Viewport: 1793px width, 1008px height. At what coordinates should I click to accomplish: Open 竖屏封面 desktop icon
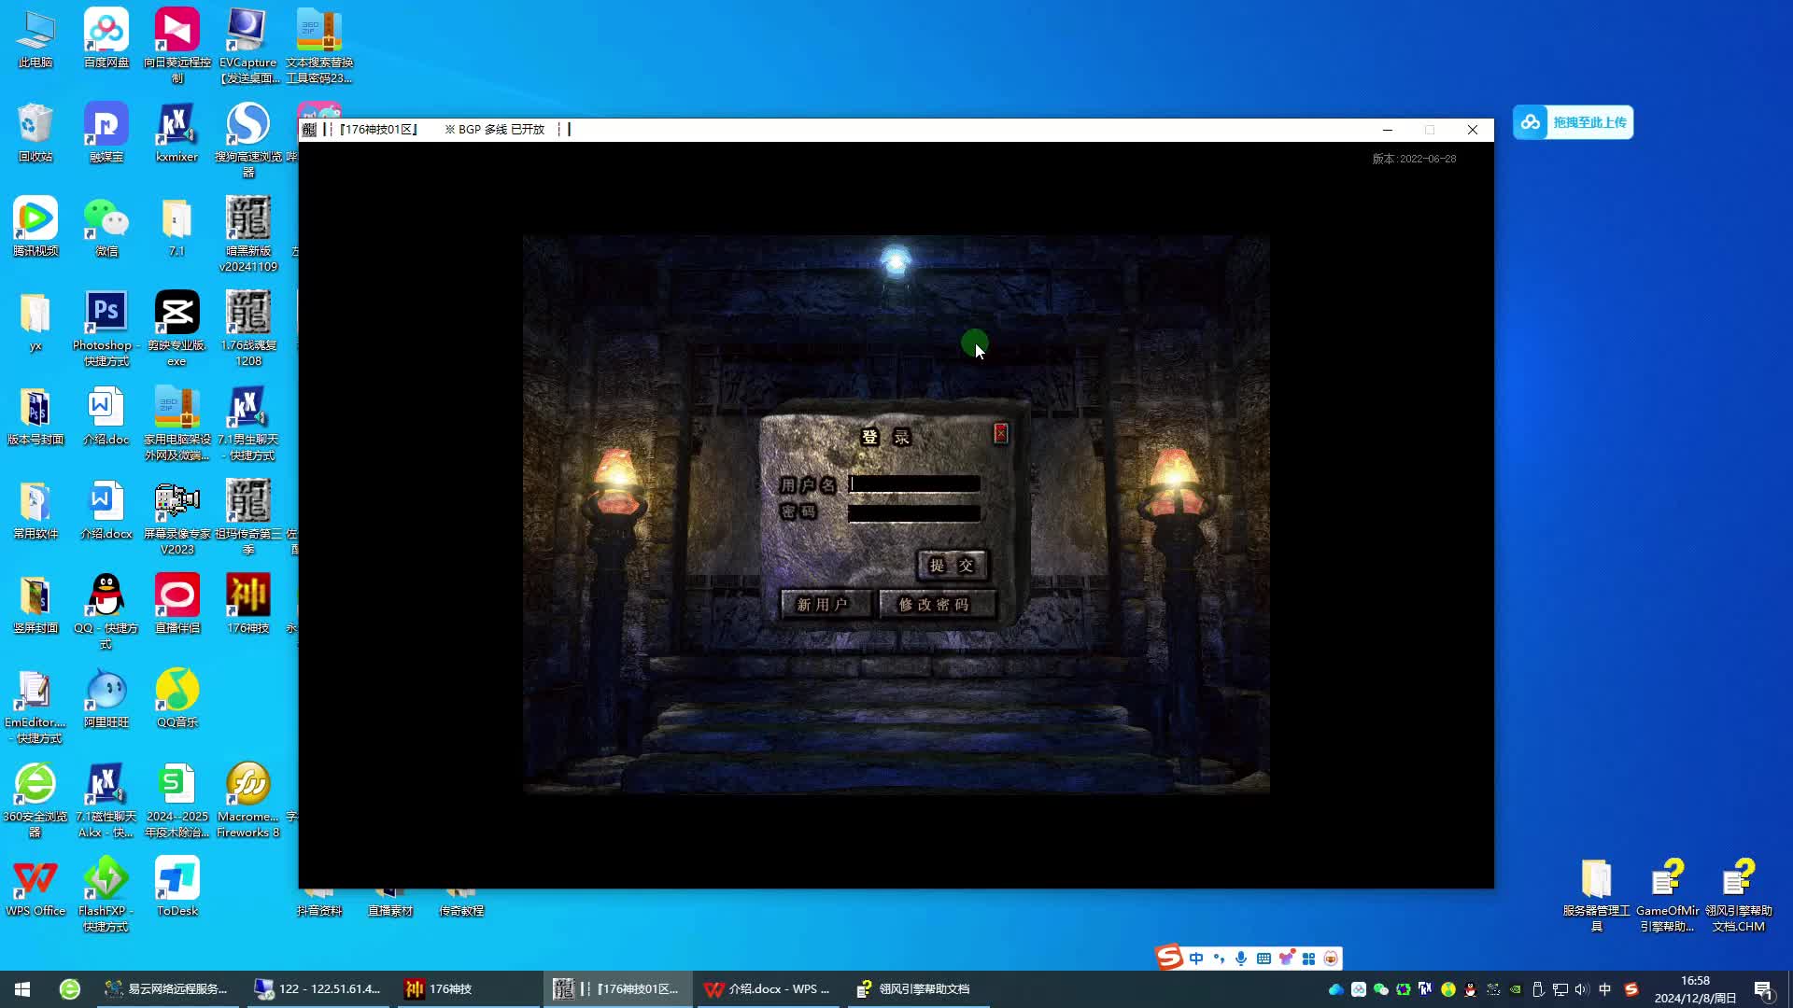pos(35,605)
